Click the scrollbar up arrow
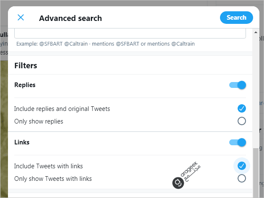The height and width of the screenshot is (198, 264). (x=256, y=32)
